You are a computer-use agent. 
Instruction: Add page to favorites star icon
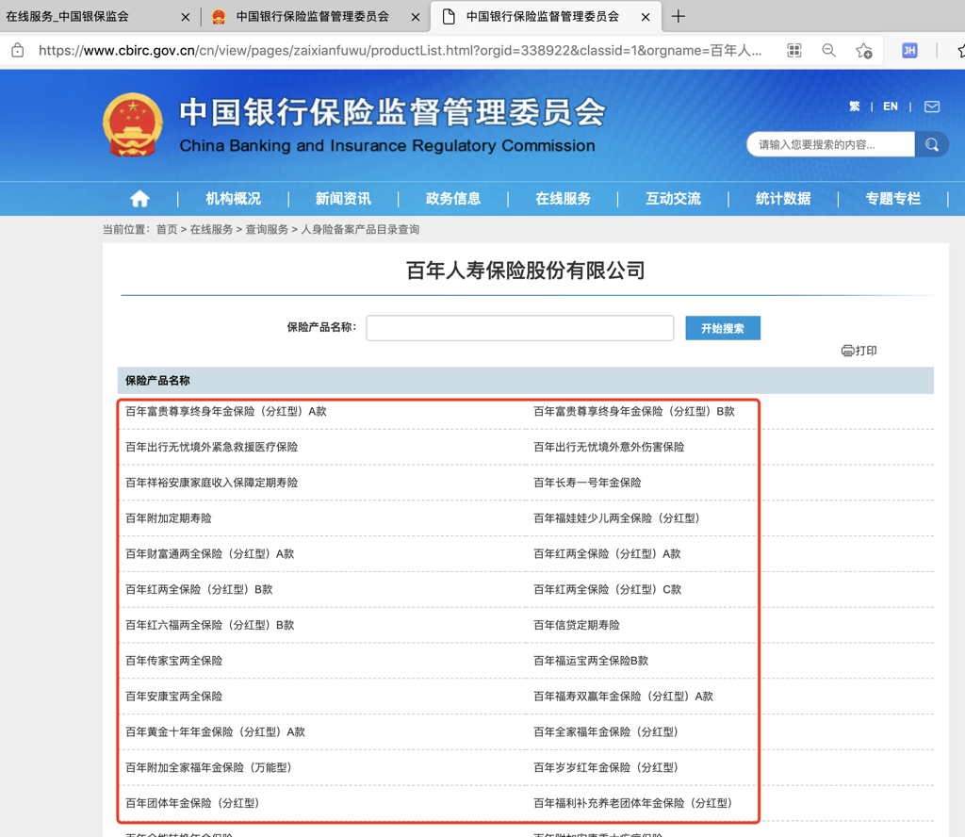click(x=864, y=51)
